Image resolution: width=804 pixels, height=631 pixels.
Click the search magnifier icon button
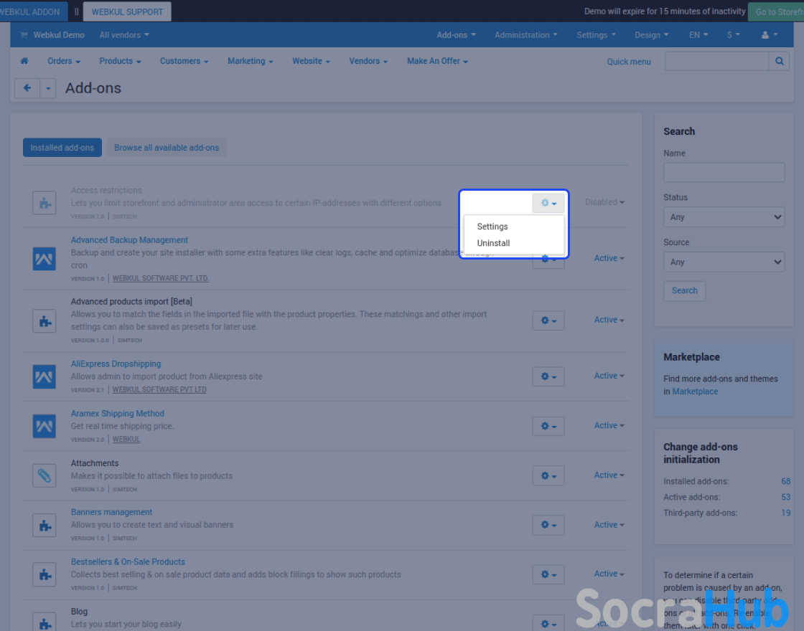coord(779,61)
